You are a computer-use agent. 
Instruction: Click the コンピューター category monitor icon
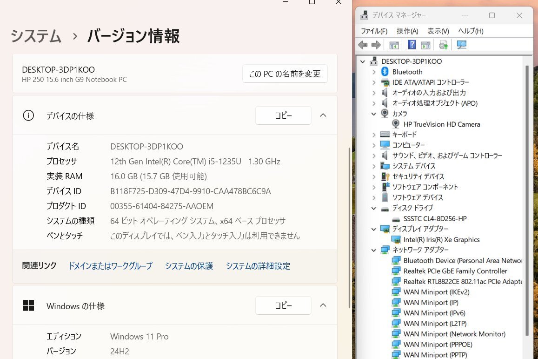coord(385,145)
